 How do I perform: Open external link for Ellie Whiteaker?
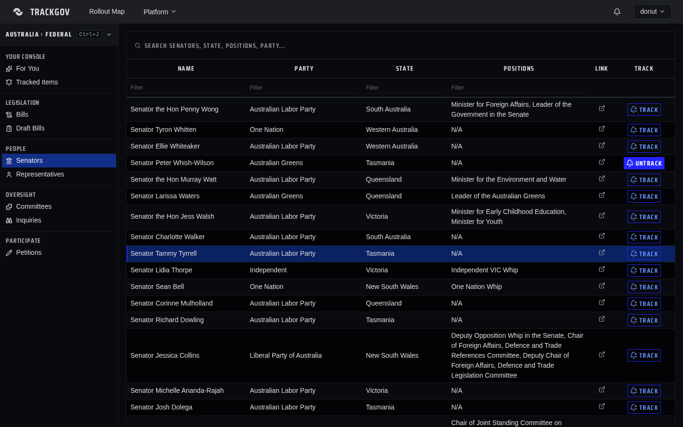[x=602, y=146]
